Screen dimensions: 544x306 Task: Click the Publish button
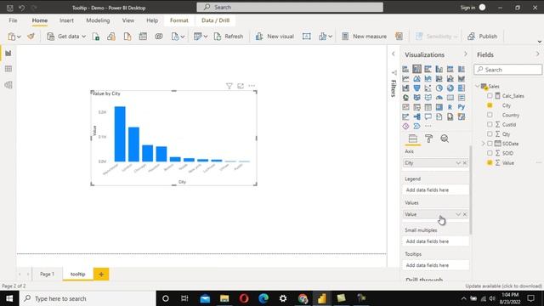[483, 36]
